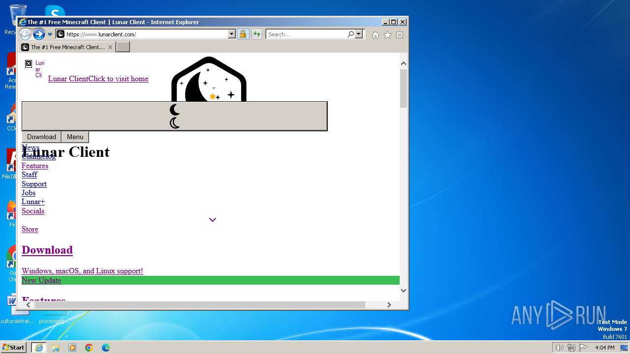Launch Chrome from the taskbar
Viewport: 630px width, 354px height.
(x=89, y=348)
